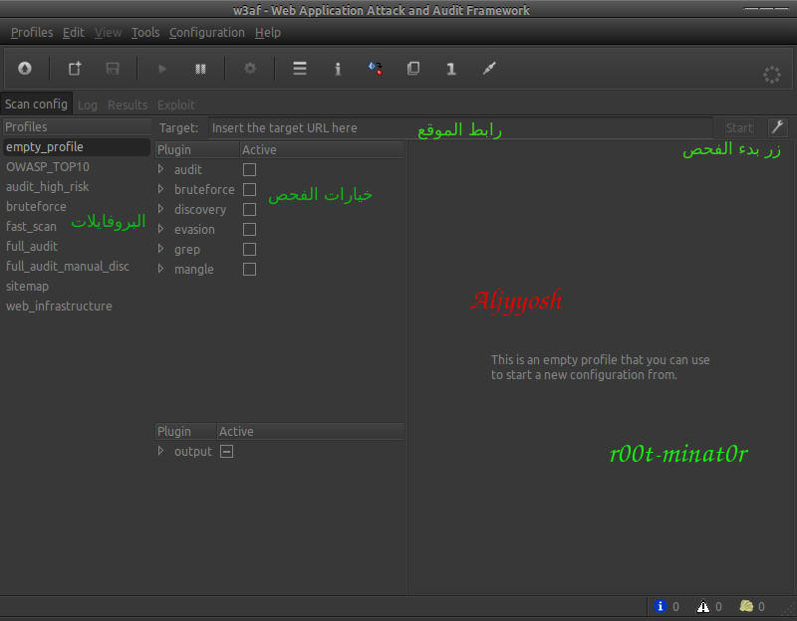Tick the discovery plugin checkbox
The height and width of the screenshot is (621, 797).
pos(249,209)
